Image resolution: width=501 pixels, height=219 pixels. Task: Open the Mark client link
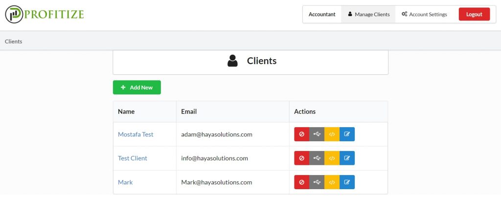click(125, 182)
